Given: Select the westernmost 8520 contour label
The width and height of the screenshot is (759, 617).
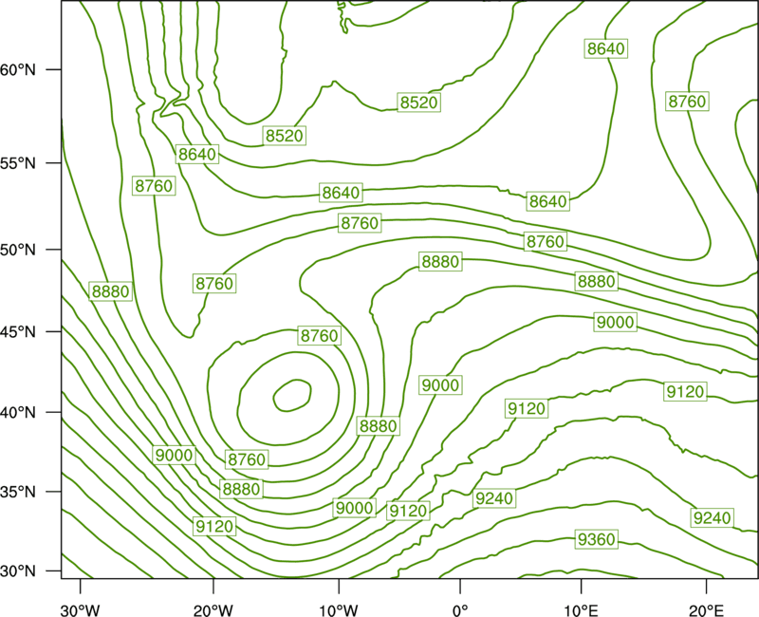Looking at the screenshot, I should [285, 136].
